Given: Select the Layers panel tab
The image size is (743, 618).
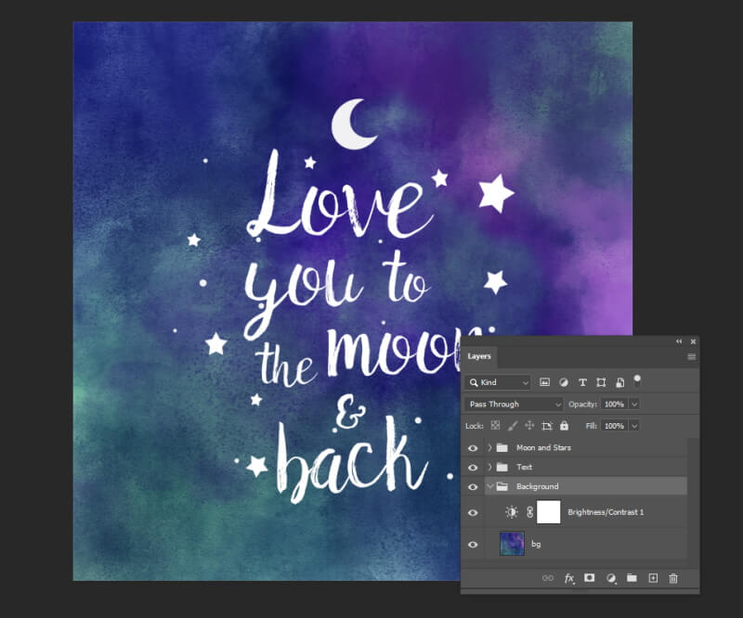Looking at the screenshot, I should 479,356.
